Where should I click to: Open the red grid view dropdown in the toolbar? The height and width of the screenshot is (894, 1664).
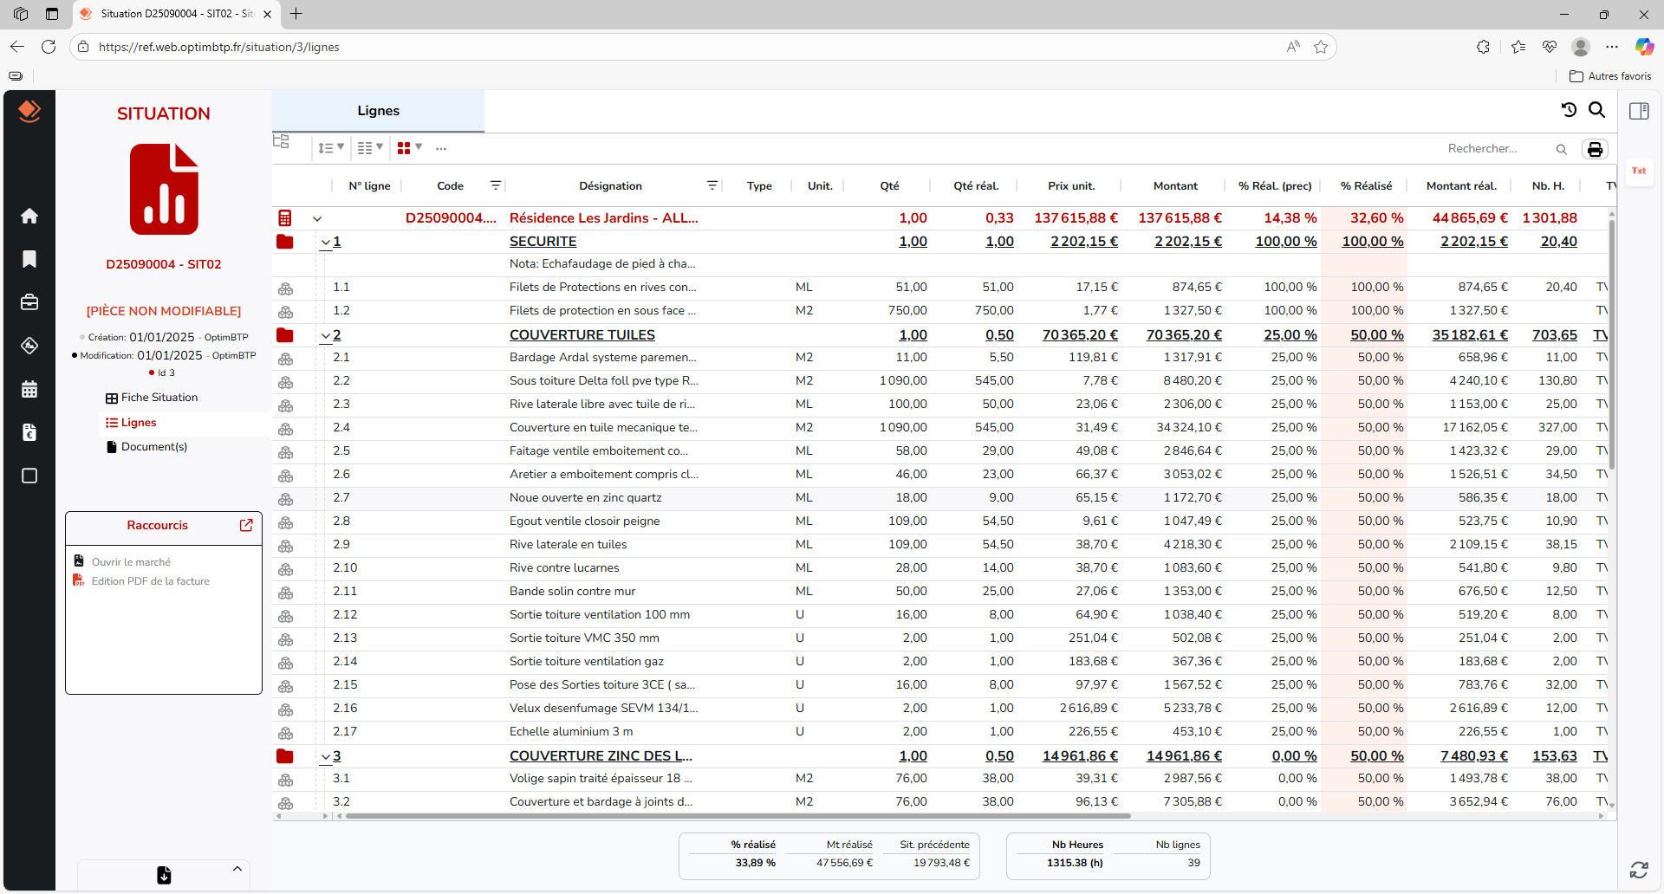tap(407, 147)
